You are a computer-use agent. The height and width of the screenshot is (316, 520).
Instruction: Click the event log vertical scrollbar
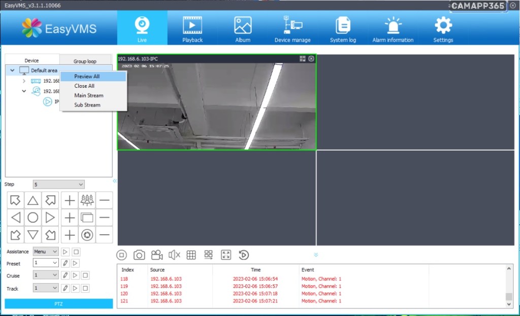pyautogui.click(x=509, y=286)
